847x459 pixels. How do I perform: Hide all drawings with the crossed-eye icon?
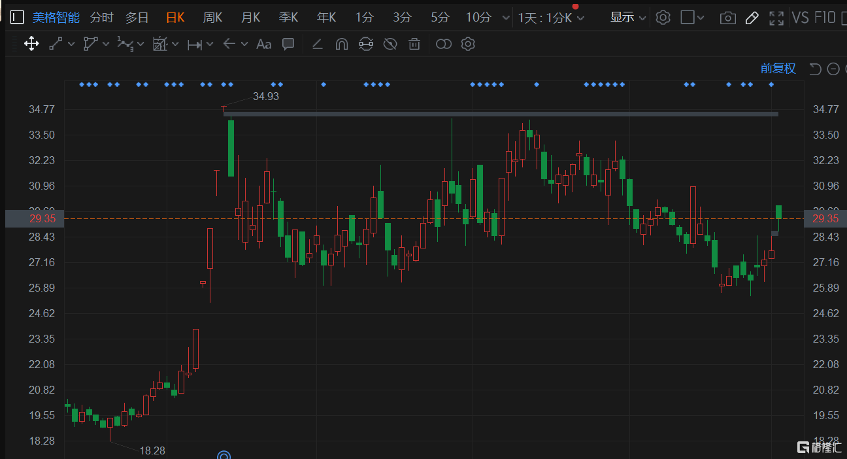coord(390,44)
